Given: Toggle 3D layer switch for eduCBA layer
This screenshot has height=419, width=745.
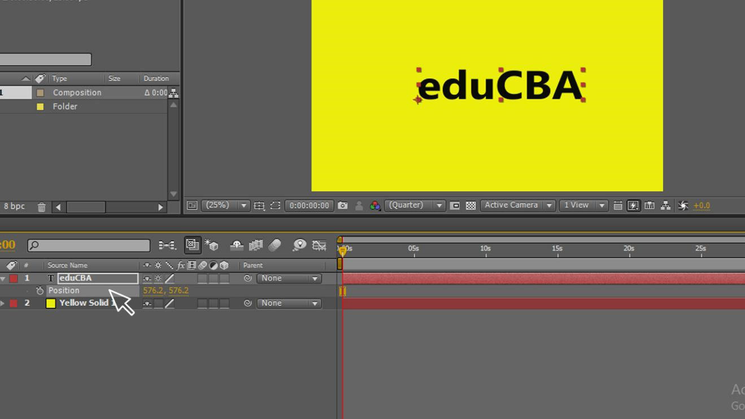Looking at the screenshot, I should click(224, 278).
